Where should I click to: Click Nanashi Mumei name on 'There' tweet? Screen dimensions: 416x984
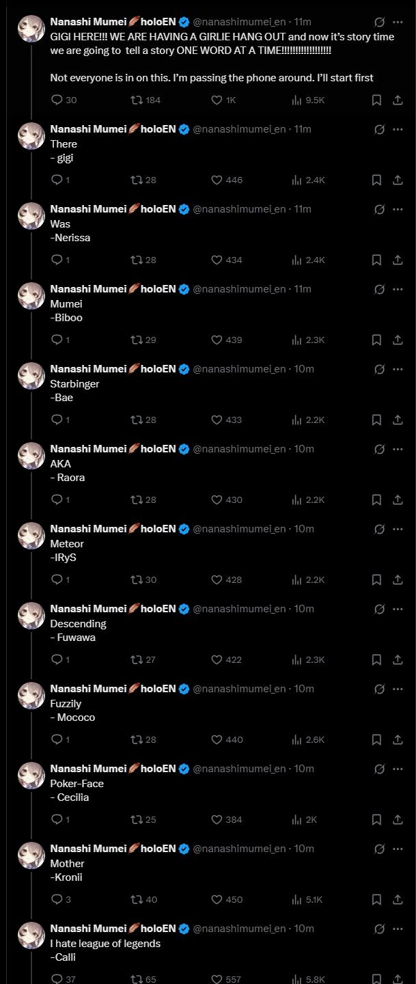click(88, 129)
